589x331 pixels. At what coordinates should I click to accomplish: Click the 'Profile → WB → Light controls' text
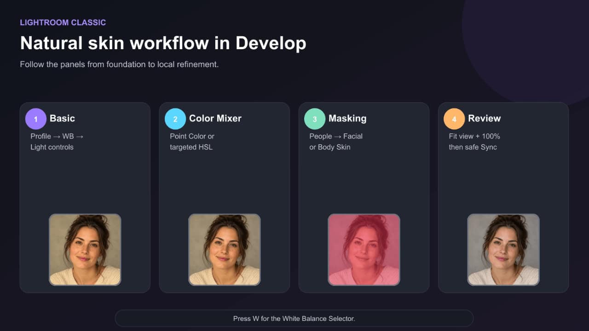(57, 142)
